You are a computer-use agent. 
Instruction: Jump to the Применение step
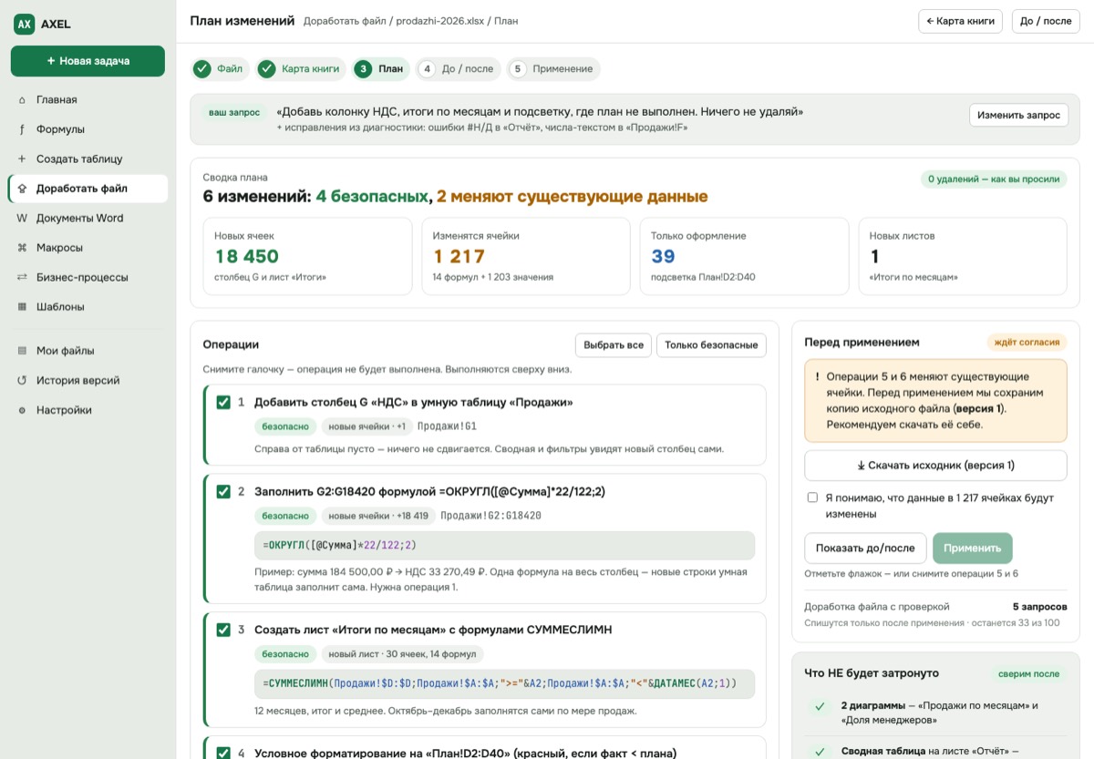coord(553,68)
